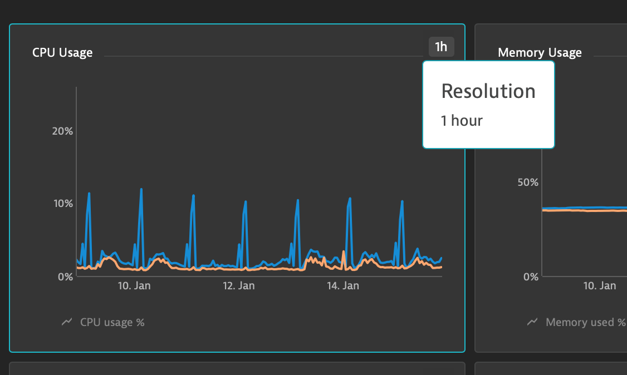627x375 pixels.
Task: Select the CPU usage % legend label
Action: tap(112, 322)
